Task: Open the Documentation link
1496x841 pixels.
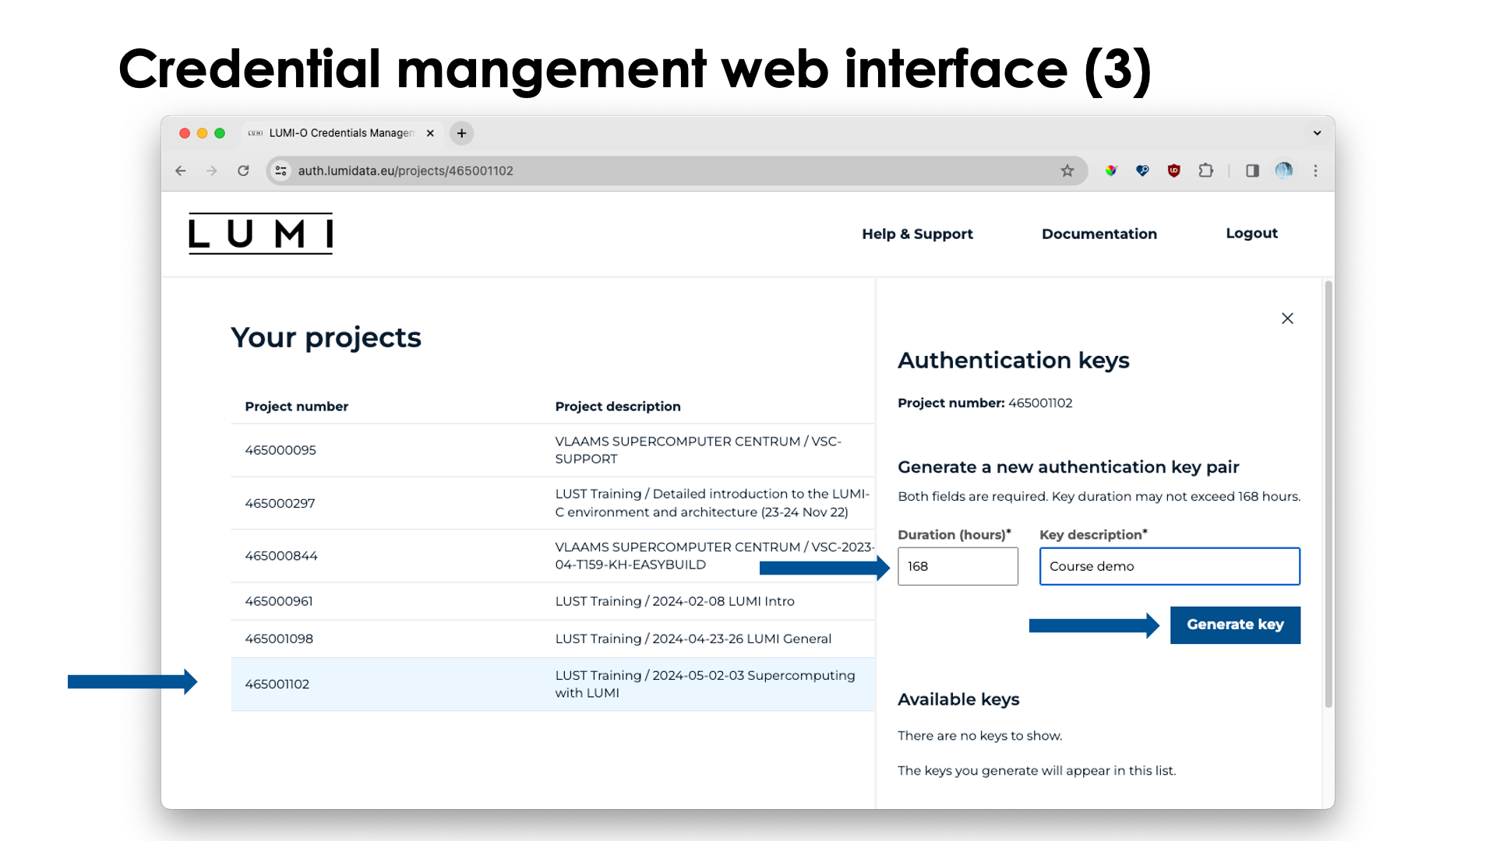Action: (1099, 234)
